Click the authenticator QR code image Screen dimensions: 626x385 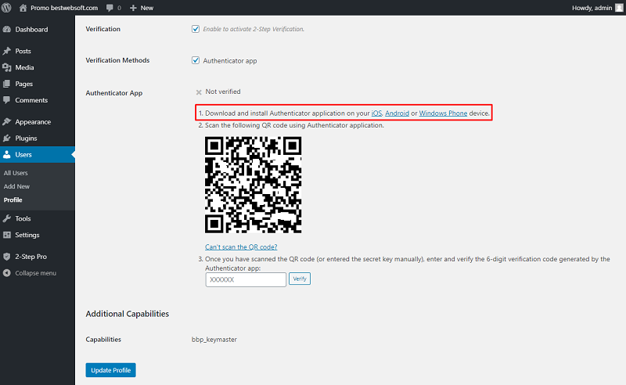click(x=253, y=185)
